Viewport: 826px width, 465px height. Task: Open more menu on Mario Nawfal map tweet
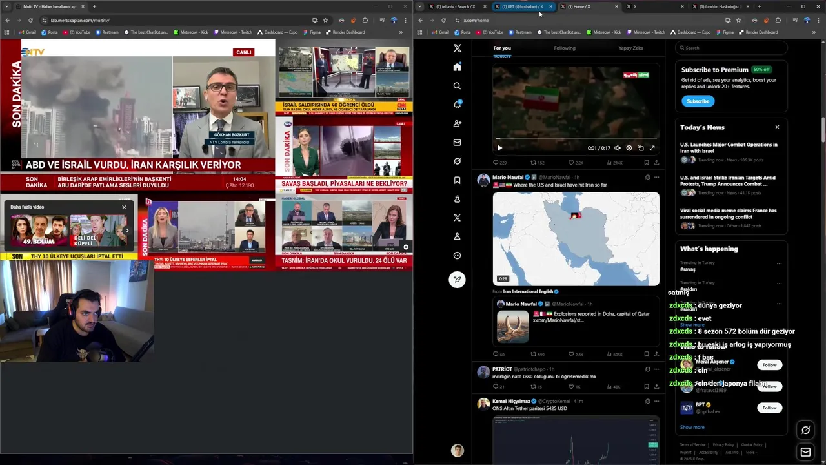(x=657, y=177)
